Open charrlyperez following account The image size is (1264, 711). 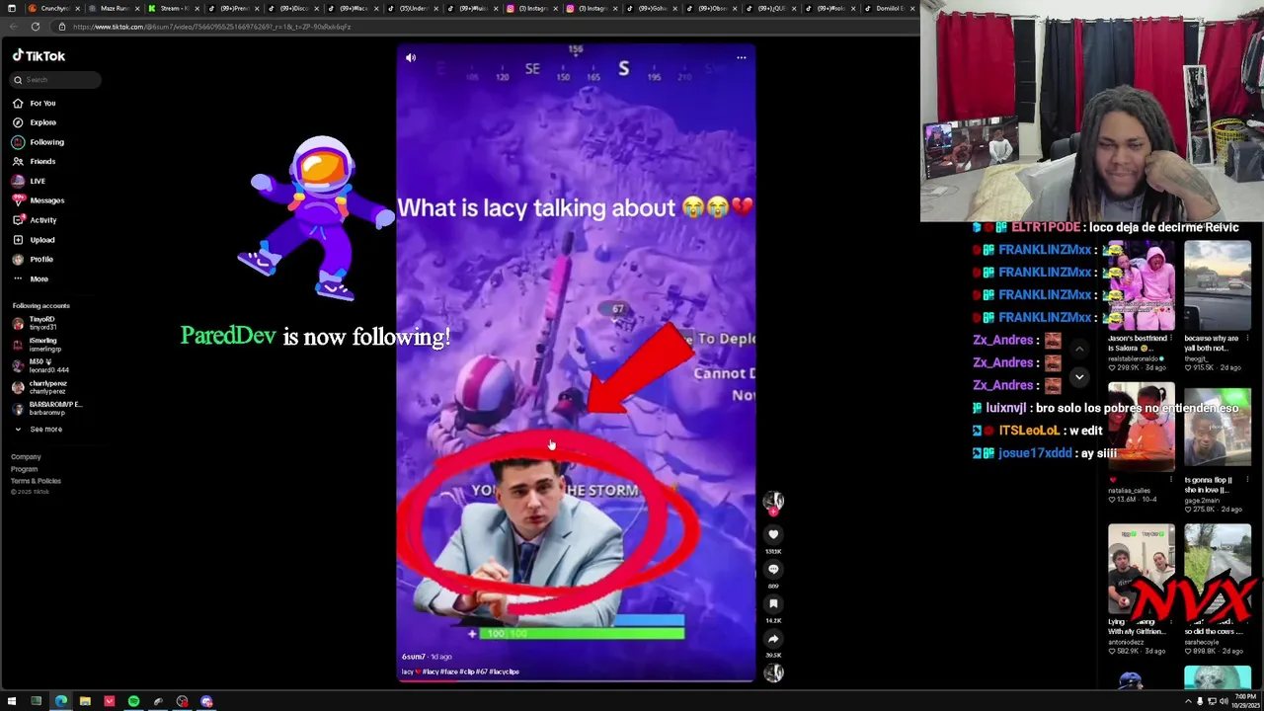pyautogui.click(x=39, y=387)
